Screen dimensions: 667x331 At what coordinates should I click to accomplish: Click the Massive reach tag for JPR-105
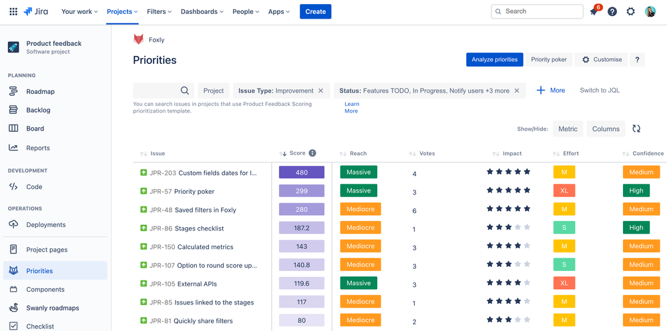coord(359,283)
